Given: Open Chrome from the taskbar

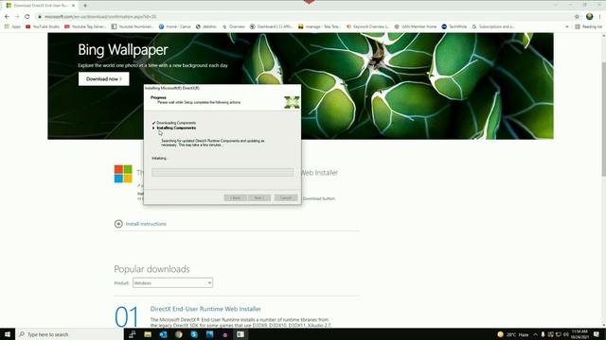Looking at the screenshot, I should click(x=179, y=334).
